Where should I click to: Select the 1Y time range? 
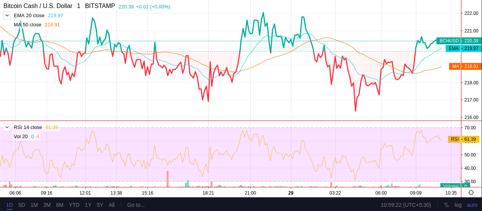pyautogui.click(x=88, y=205)
